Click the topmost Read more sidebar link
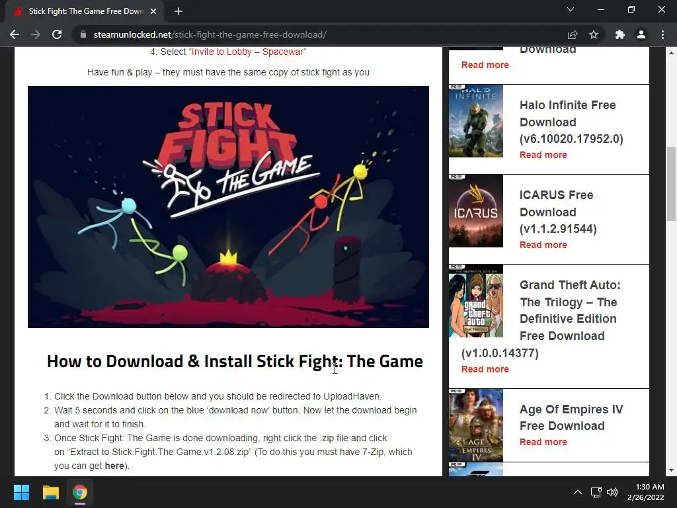The width and height of the screenshot is (677, 508). 485,65
